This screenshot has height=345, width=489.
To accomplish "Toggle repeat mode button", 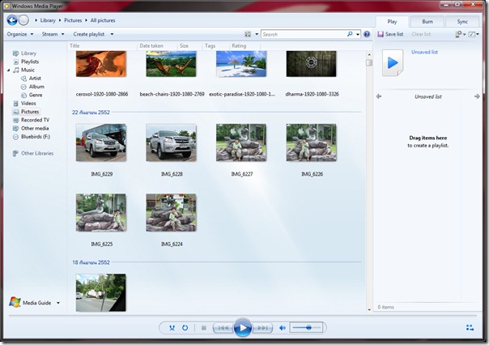I will click(185, 328).
